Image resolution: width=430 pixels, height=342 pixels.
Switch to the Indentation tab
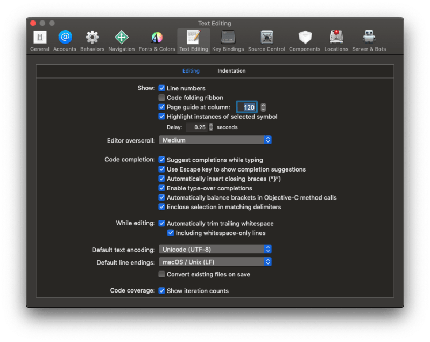(231, 70)
